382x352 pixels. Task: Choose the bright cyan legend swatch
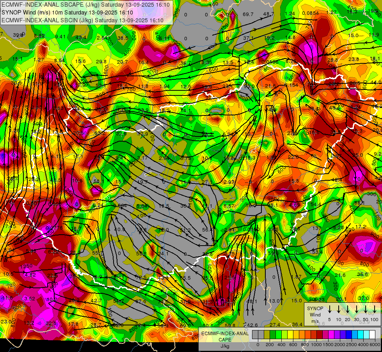[361, 334]
